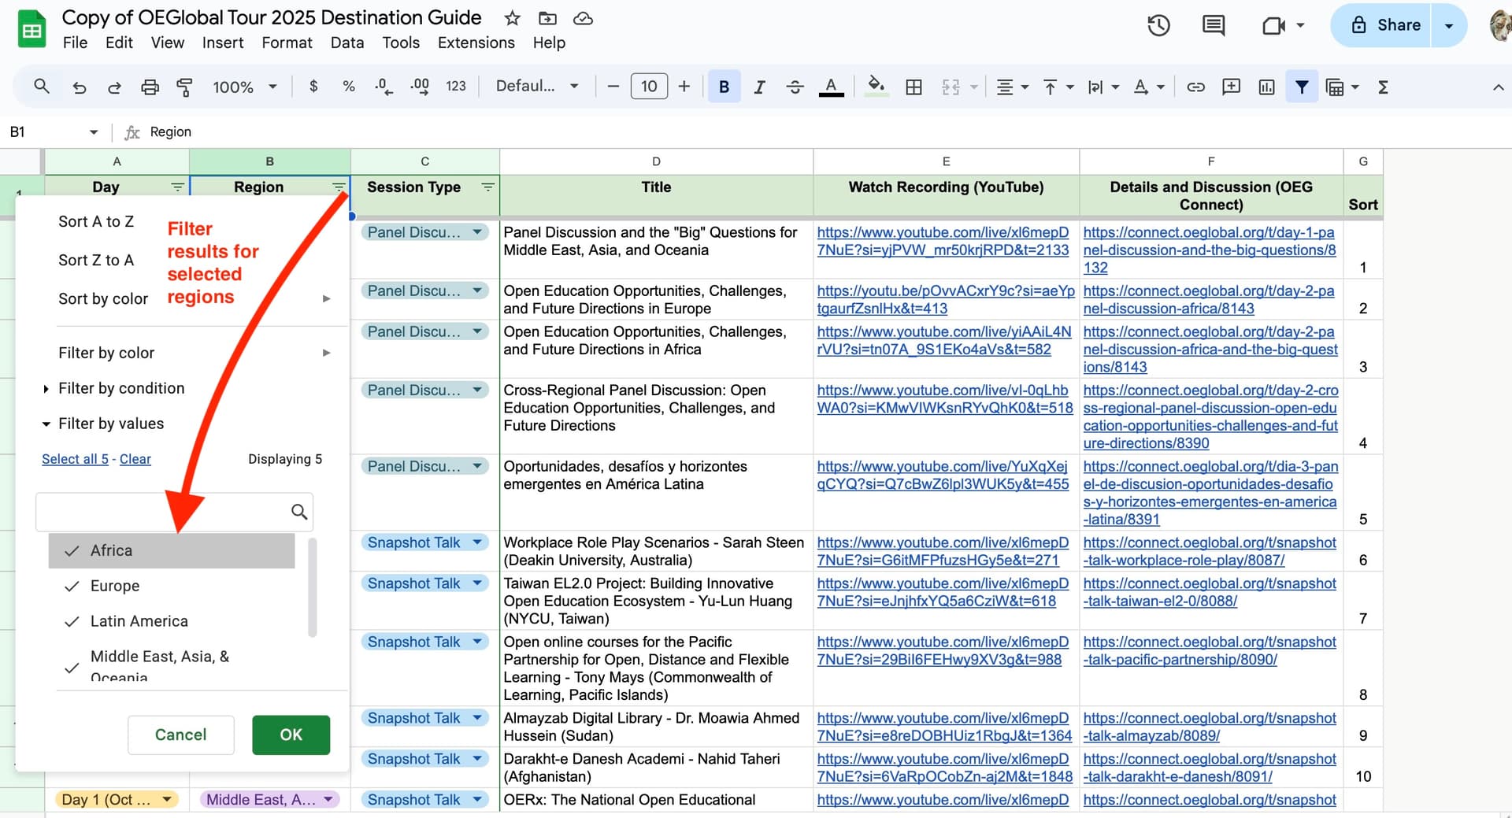The image size is (1512, 818).
Task: Open the Extensions menu
Action: point(476,43)
